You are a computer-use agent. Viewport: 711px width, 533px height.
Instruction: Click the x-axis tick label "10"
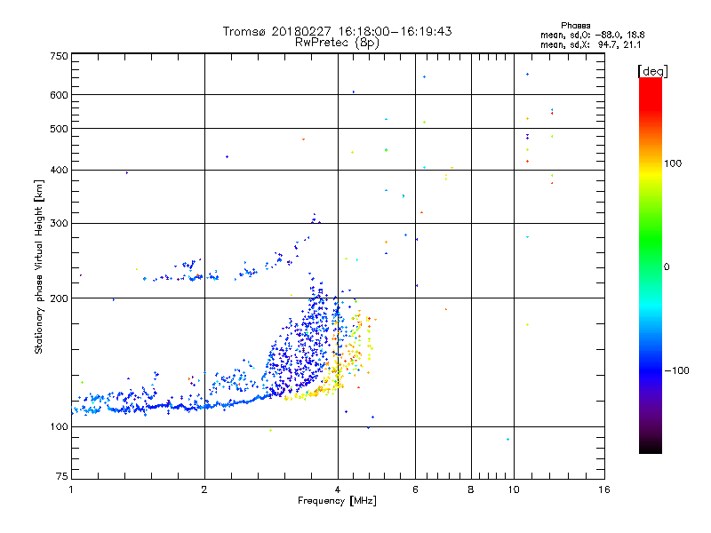514,489
